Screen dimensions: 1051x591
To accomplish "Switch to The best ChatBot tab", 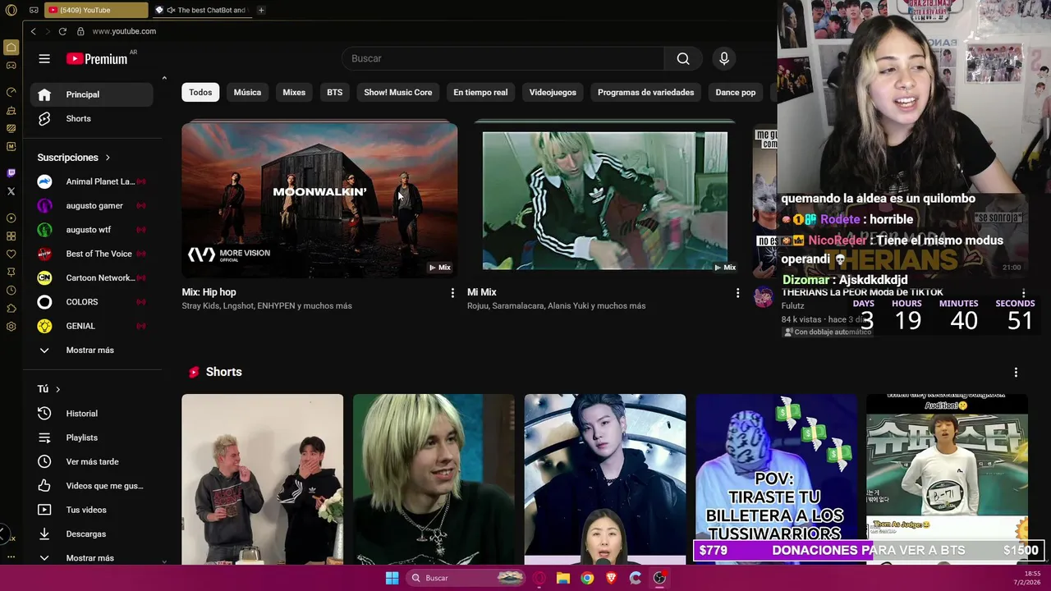I will click(201, 10).
